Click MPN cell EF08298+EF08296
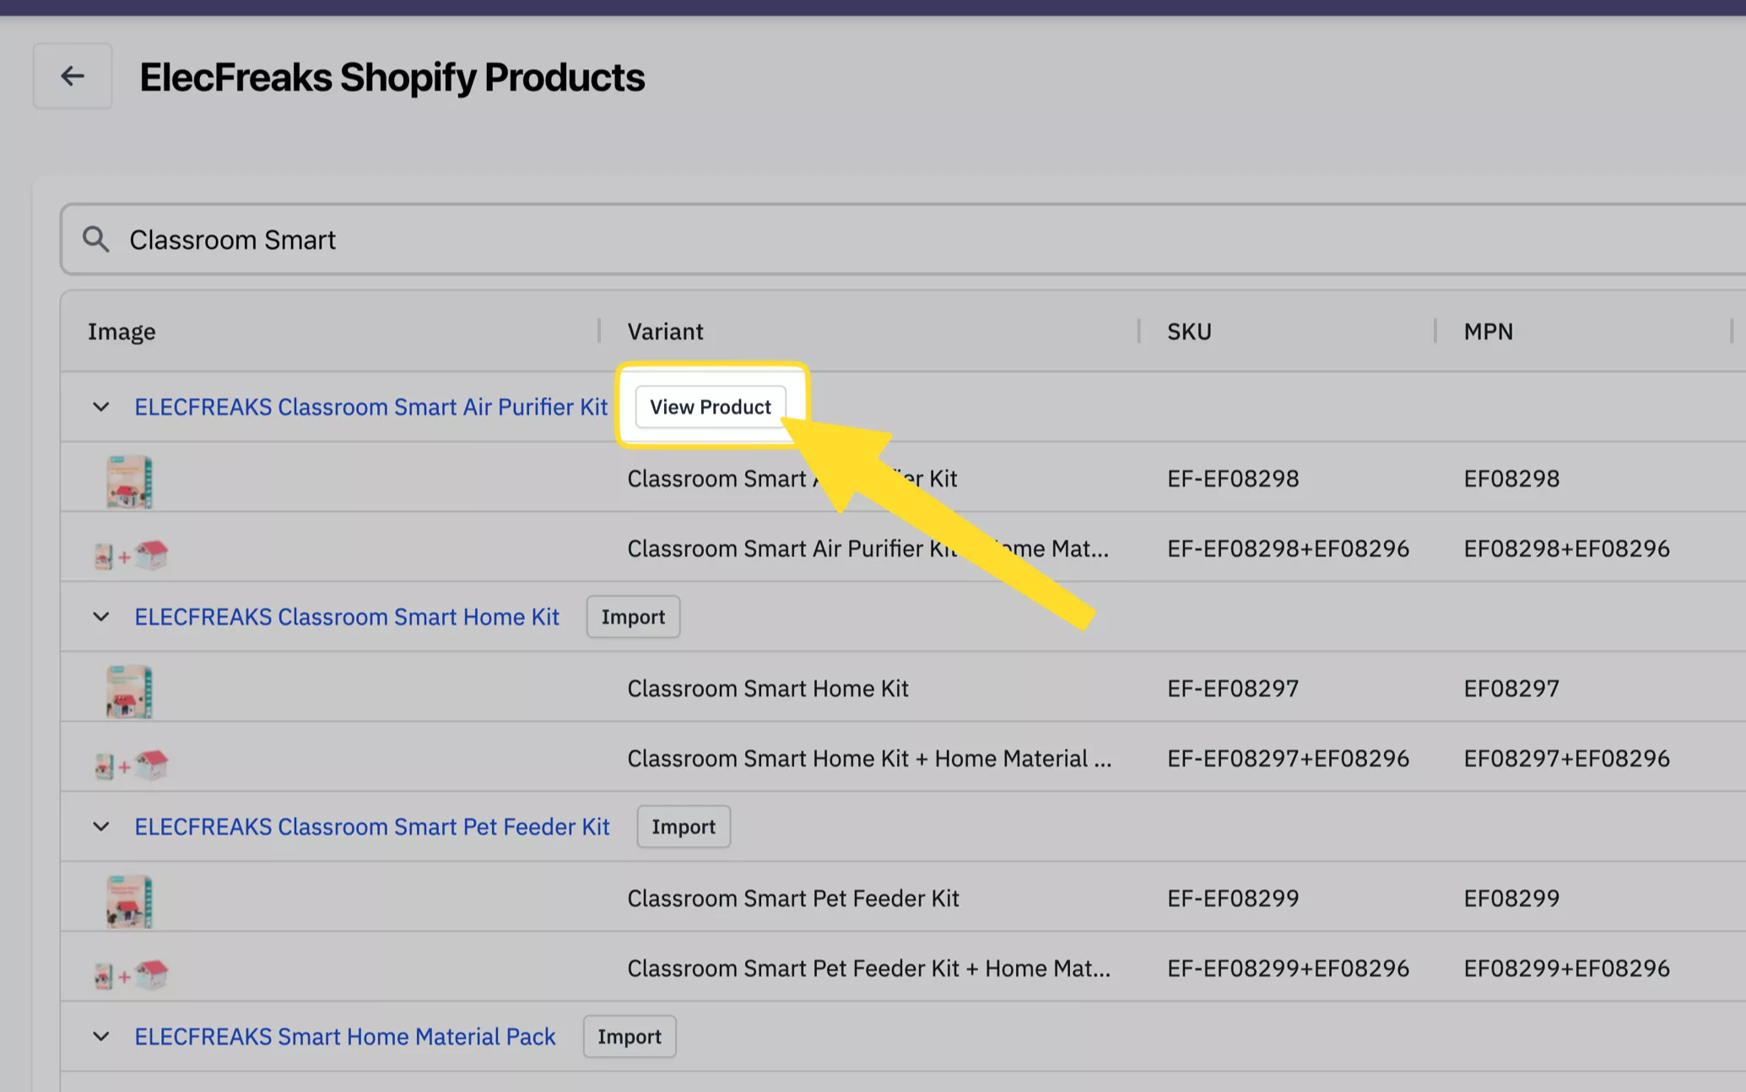This screenshot has height=1092, width=1746. pos(1566,549)
